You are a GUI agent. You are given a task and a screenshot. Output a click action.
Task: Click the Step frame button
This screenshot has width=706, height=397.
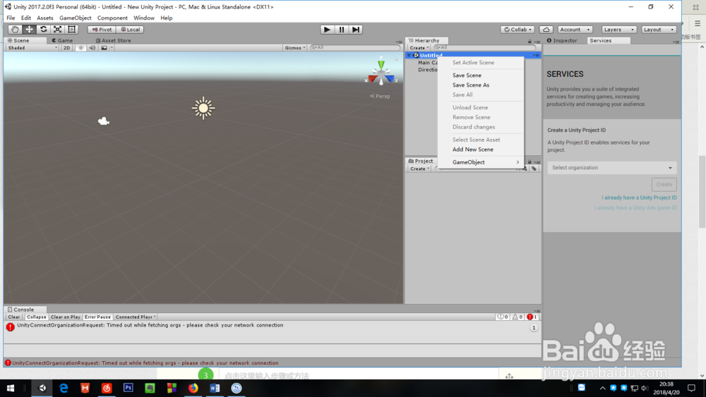click(356, 29)
